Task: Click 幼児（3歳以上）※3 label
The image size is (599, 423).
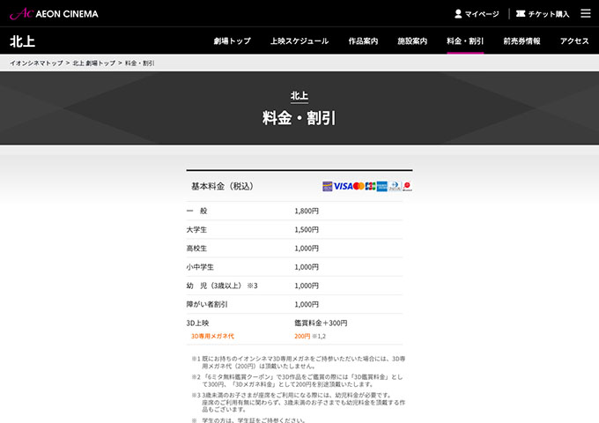Action: click(222, 286)
